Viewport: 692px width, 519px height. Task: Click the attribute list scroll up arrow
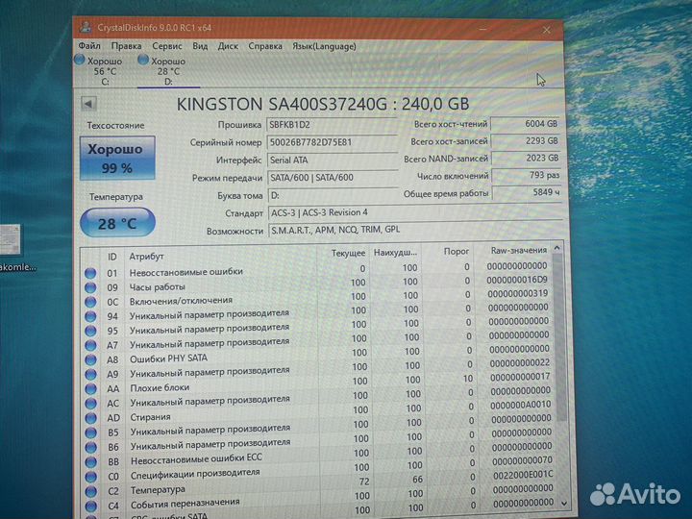tap(556, 248)
